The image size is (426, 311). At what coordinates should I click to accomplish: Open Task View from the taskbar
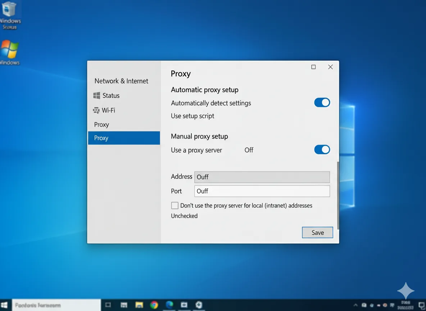click(108, 305)
